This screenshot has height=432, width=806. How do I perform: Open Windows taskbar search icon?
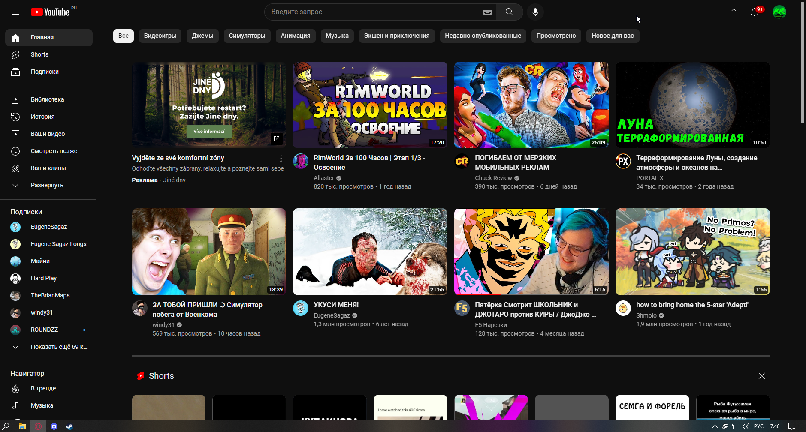coord(6,426)
